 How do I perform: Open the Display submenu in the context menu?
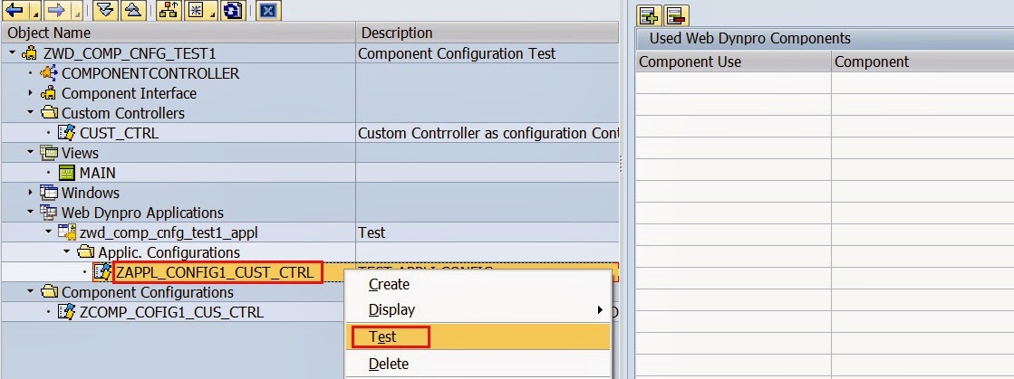pos(391,309)
